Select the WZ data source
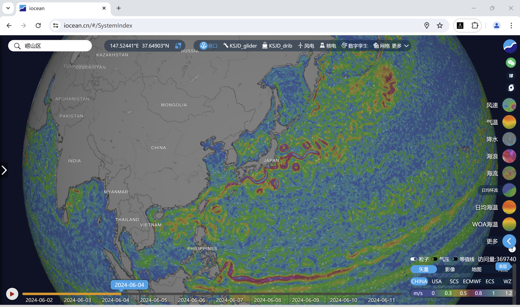 click(507, 281)
